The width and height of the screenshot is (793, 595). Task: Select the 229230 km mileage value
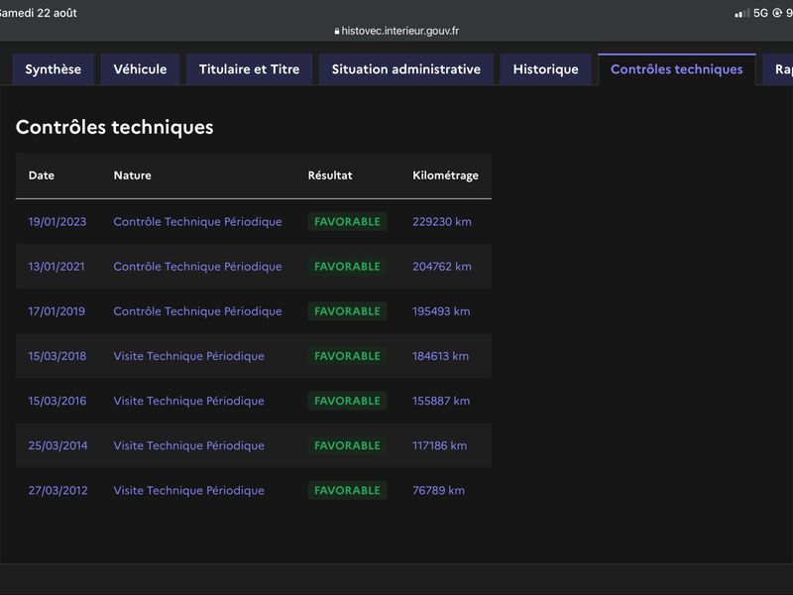tap(442, 221)
